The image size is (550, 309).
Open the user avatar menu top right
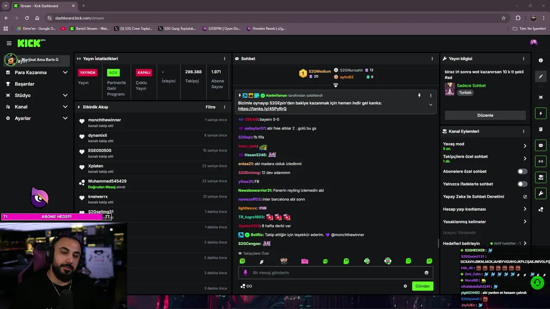534,42
